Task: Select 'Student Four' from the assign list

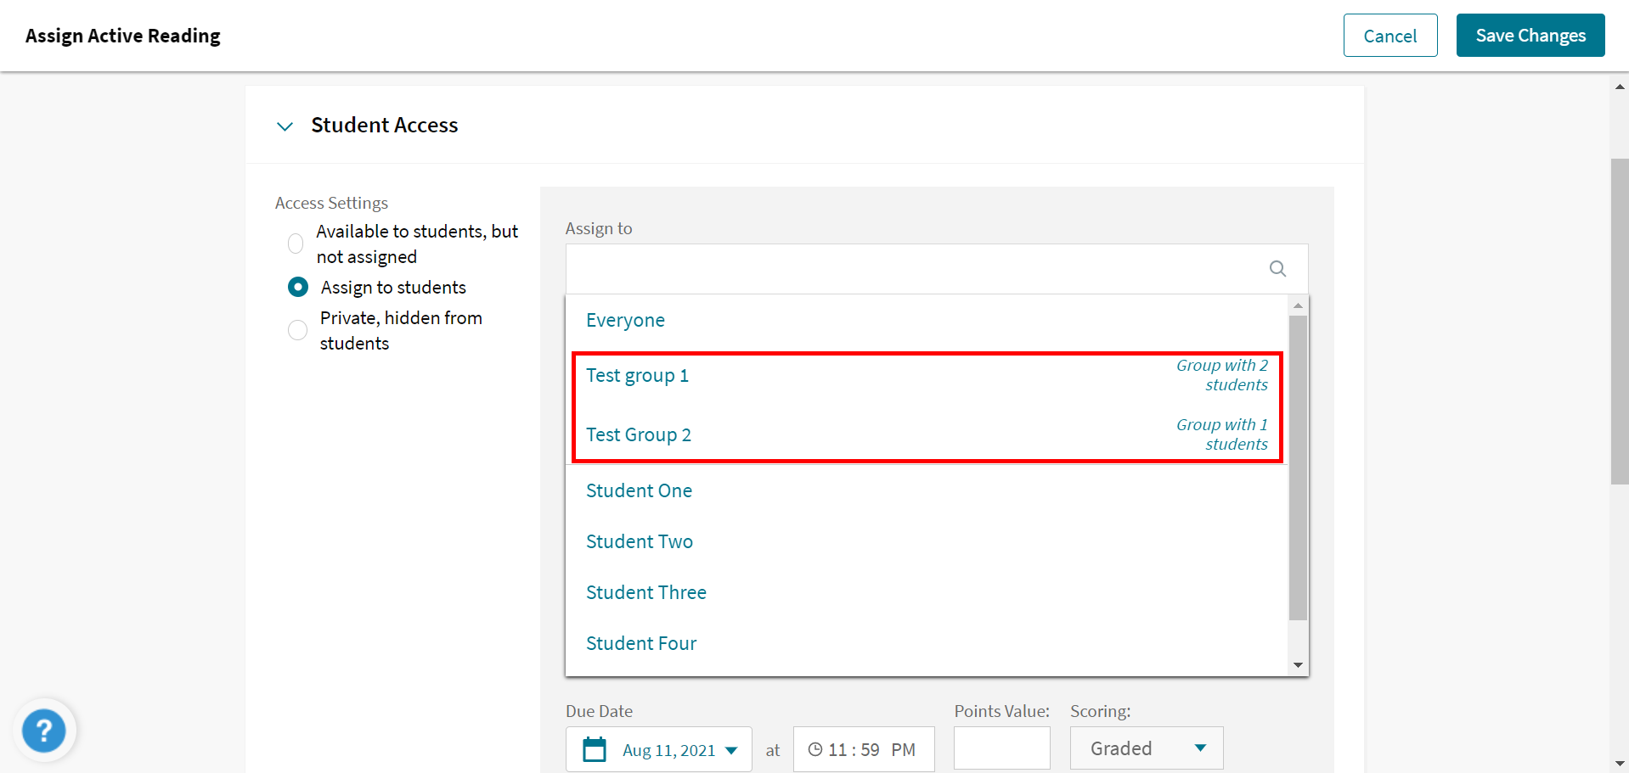Action: tap(641, 643)
